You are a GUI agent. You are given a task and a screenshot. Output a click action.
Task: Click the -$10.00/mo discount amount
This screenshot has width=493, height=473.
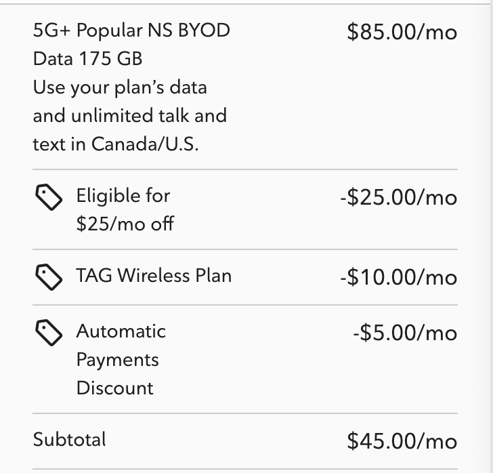398,277
